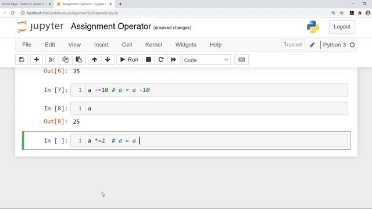Move selected cell down arrow
The image size is (372, 209).
click(108, 59)
